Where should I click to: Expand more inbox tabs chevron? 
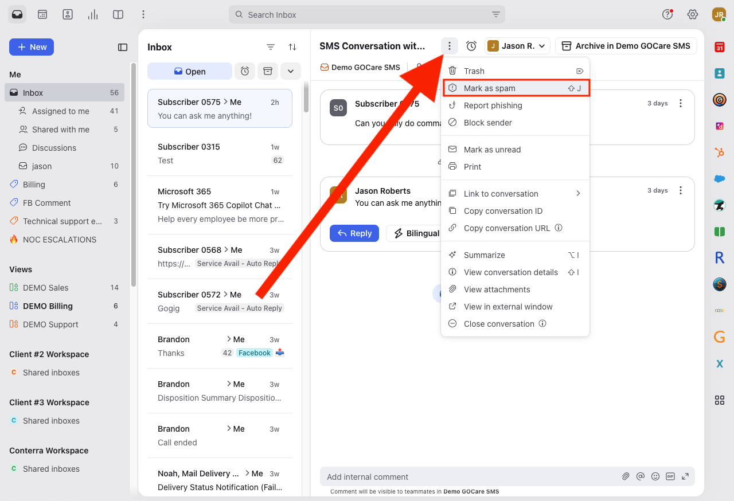[x=291, y=71]
